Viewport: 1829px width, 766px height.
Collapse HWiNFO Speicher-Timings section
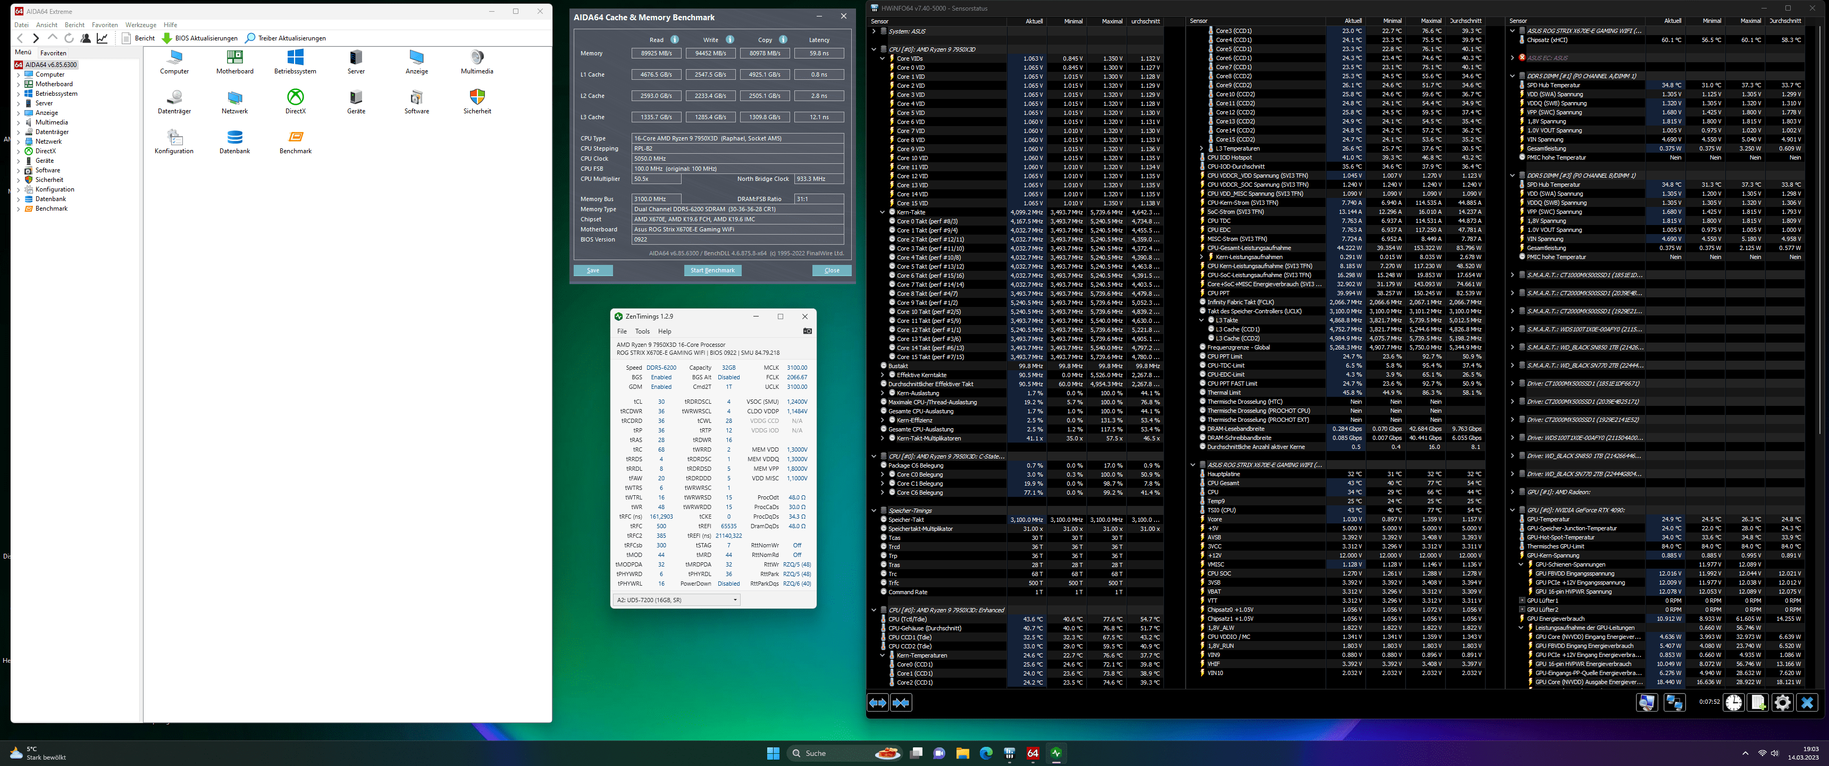(874, 510)
